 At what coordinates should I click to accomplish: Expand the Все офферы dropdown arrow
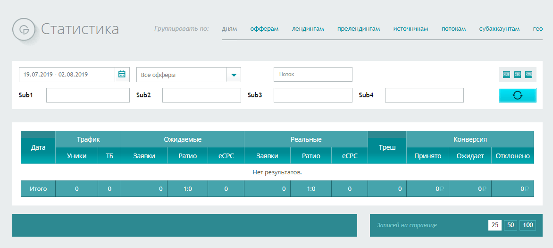234,75
